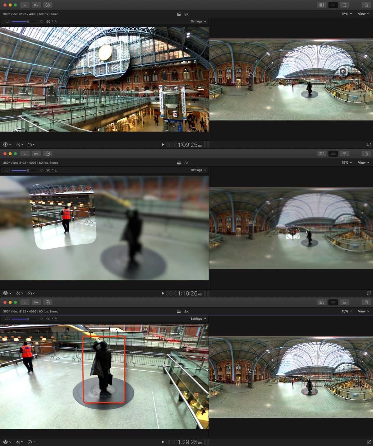The height and width of the screenshot is (446, 373).
Task: Toggle the browser grid button in the 1:09:25 window
Action: coord(322,5)
